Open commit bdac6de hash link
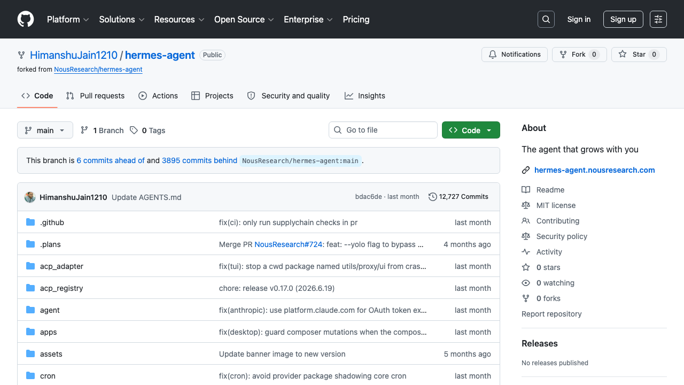 coord(369,197)
